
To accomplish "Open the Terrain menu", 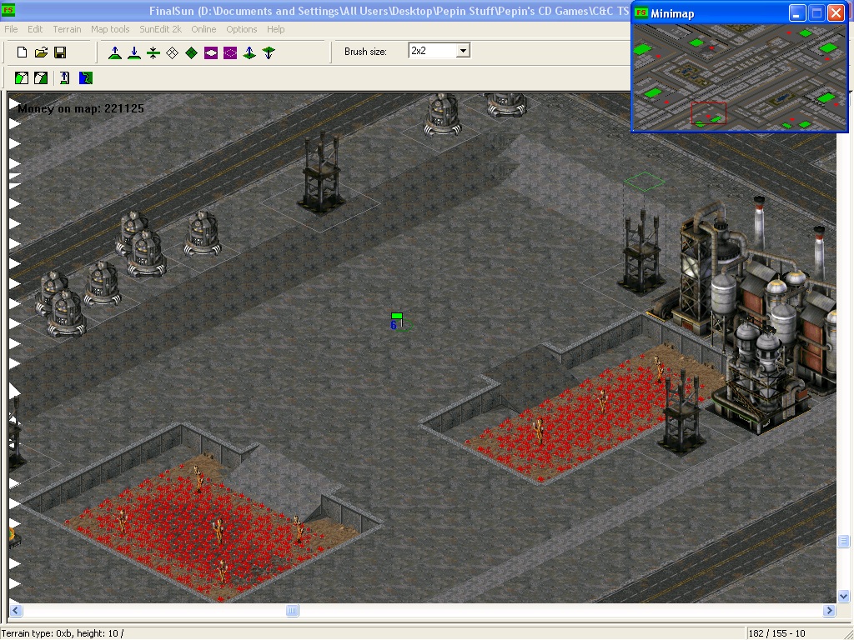I will (67, 29).
